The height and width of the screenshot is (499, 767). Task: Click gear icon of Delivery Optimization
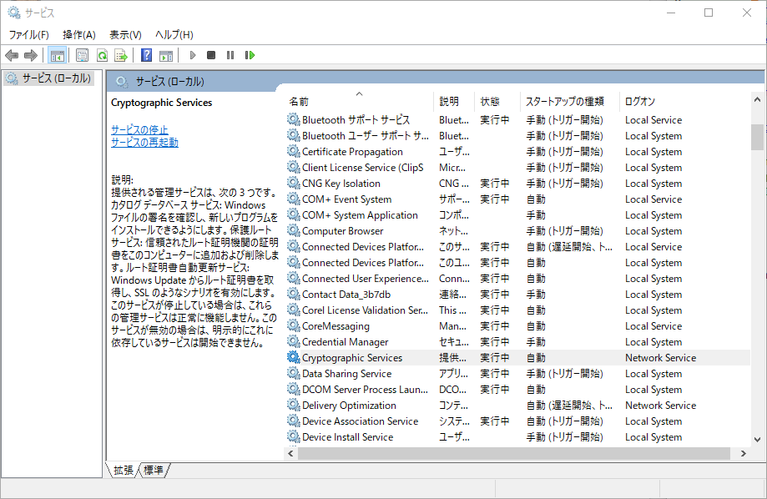tap(294, 405)
